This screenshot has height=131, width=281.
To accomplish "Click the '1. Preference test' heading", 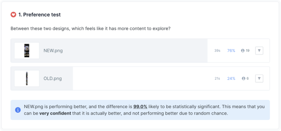I will [39, 14].
